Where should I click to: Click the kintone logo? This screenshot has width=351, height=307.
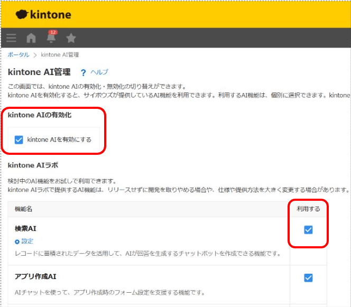(43, 15)
